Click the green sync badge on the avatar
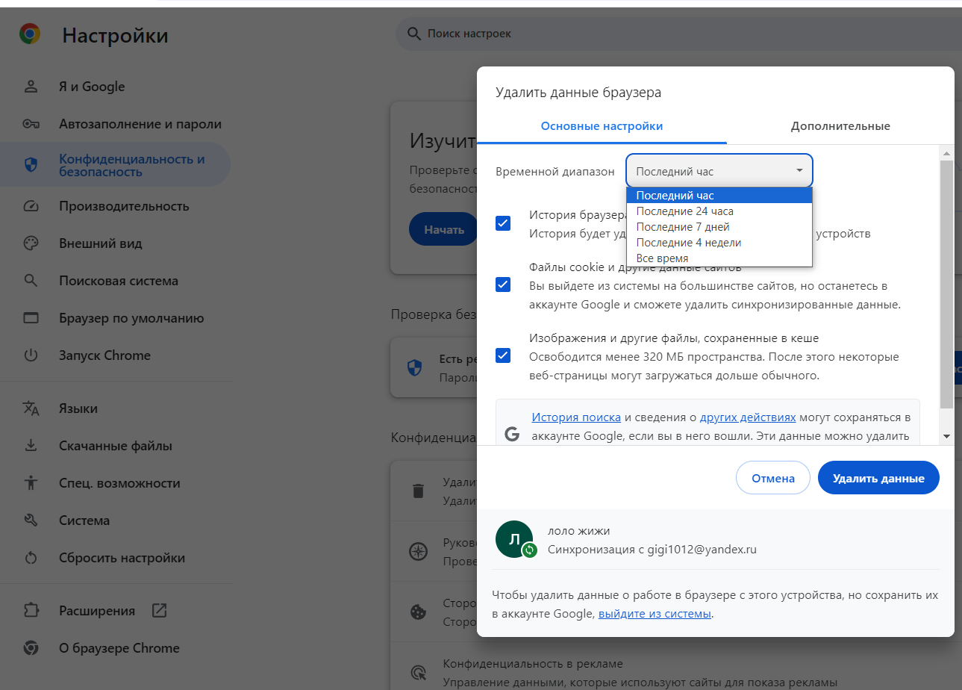The height and width of the screenshot is (690, 962). (530, 550)
